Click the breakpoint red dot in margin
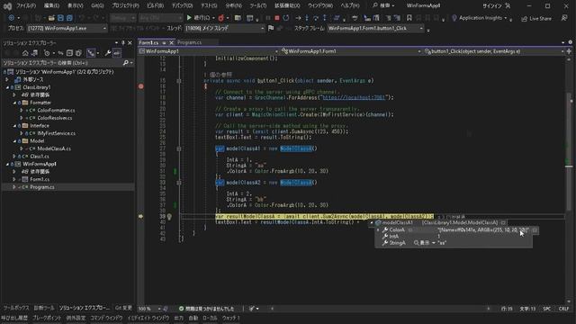 (141, 86)
